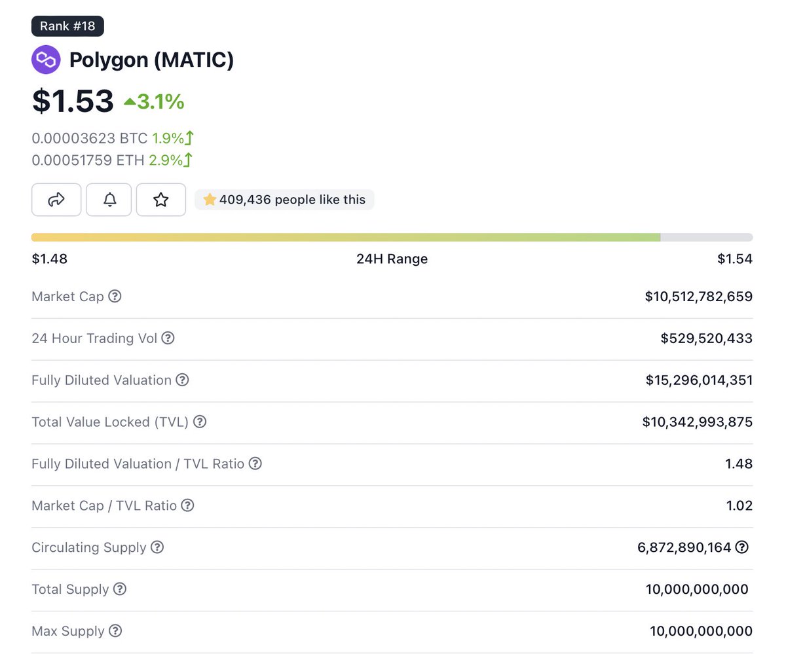Click the $1.54 range high value
The image size is (786, 654).
[x=735, y=259]
